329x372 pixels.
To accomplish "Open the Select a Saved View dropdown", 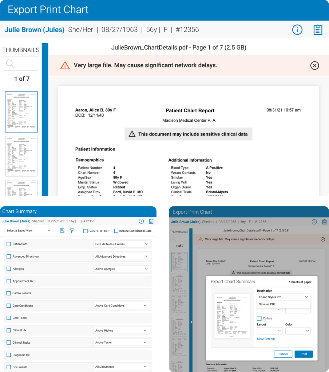I will tap(29, 231).
